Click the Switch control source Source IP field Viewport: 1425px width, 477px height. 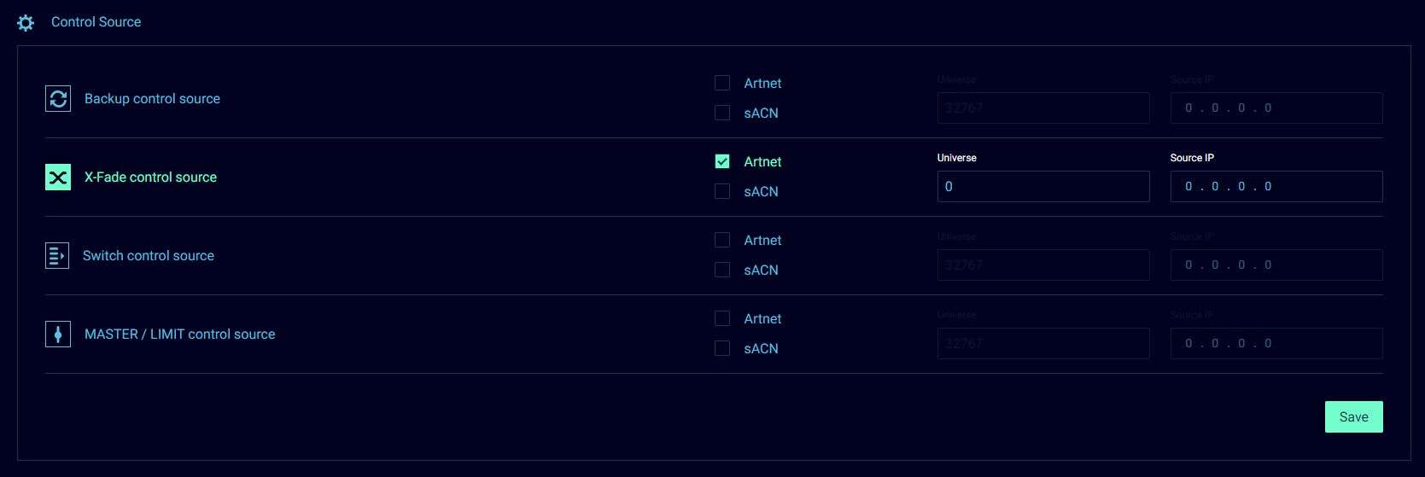click(x=1276, y=265)
